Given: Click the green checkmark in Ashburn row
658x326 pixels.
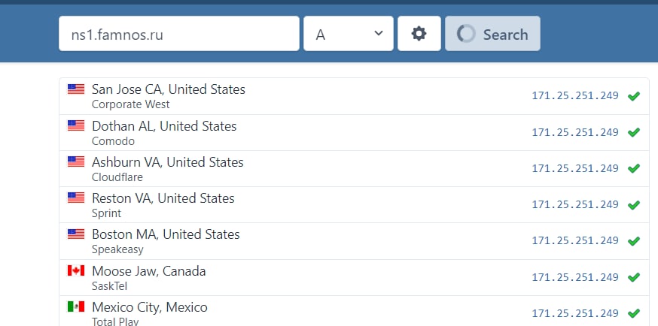Looking at the screenshot, I should click(634, 168).
